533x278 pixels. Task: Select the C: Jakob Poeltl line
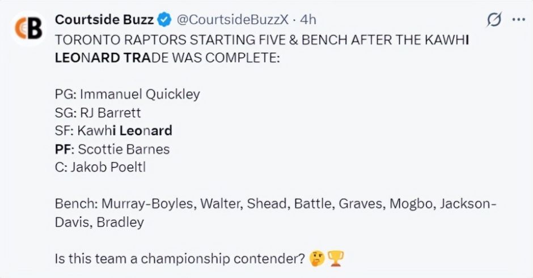(x=100, y=167)
